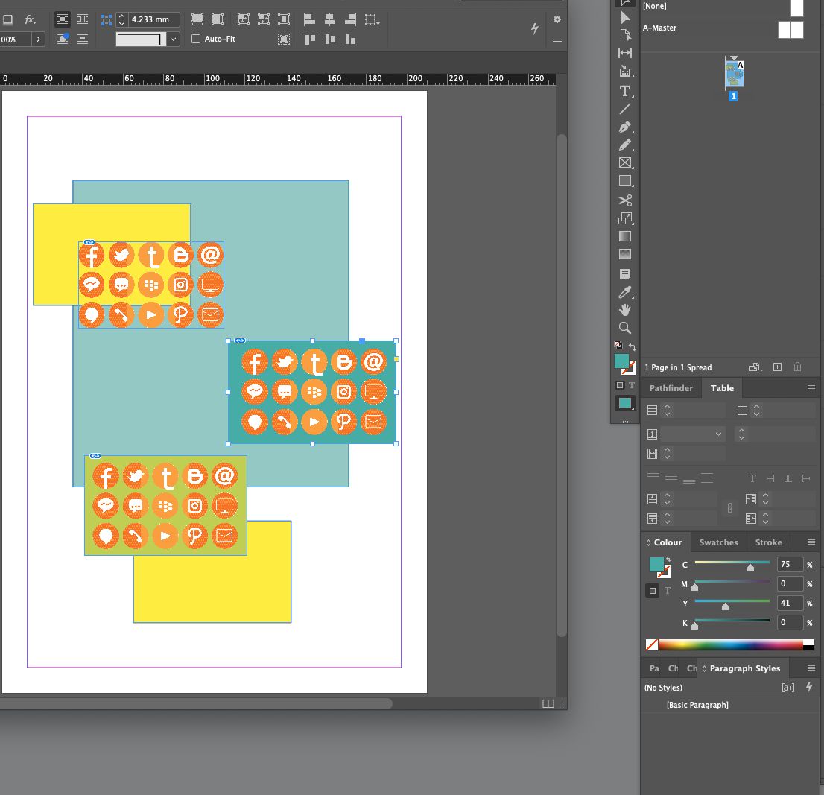Align horizontal centres of objects
Screen dimensions: 824x795
(329, 19)
